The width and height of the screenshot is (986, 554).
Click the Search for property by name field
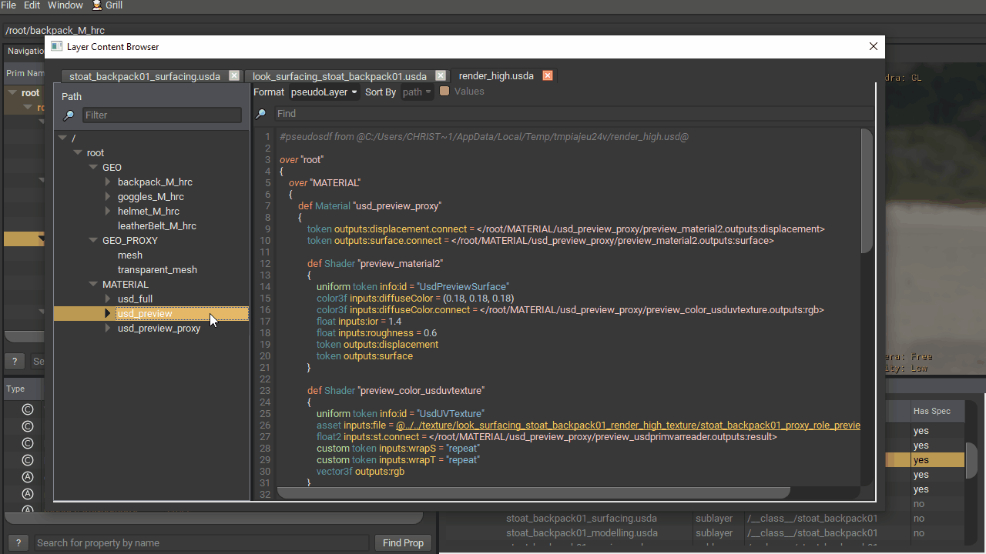[x=201, y=543]
